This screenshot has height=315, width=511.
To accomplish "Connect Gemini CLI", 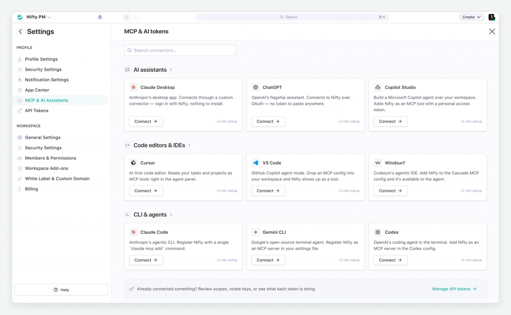I will click(268, 260).
